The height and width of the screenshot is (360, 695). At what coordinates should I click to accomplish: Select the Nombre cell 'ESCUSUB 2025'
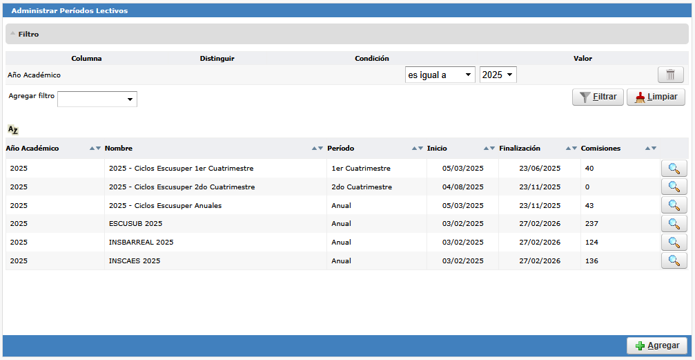click(136, 224)
